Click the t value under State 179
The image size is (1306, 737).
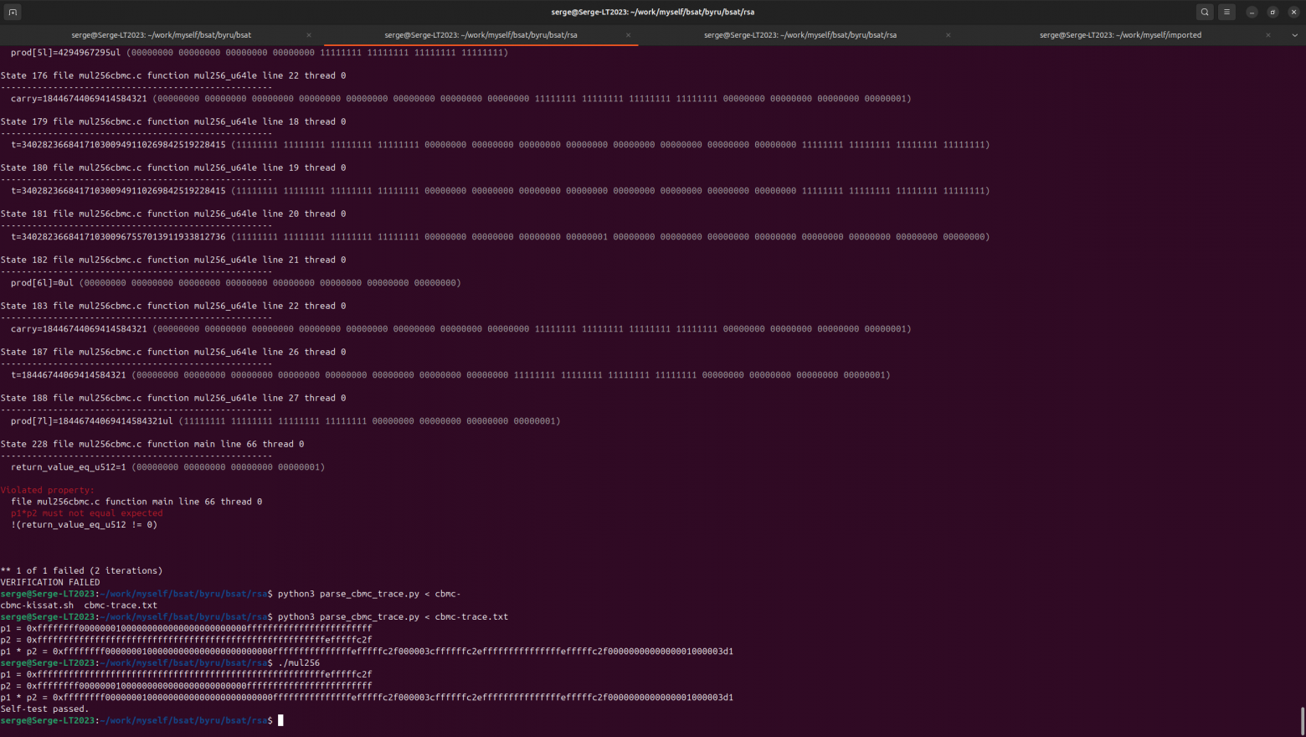point(501,145)
